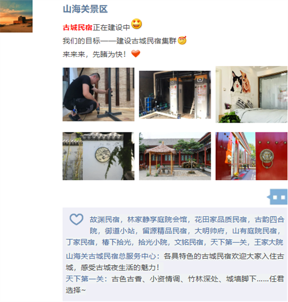288x302 pixels.
Task: Open photo of boiler equipment room
Action: pos(175,94)
